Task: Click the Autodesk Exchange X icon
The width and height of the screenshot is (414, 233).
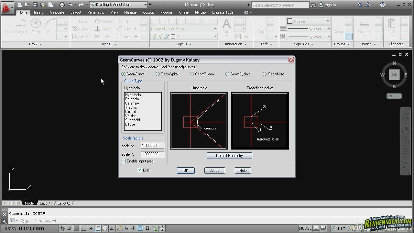Action: tap(360, 5)
